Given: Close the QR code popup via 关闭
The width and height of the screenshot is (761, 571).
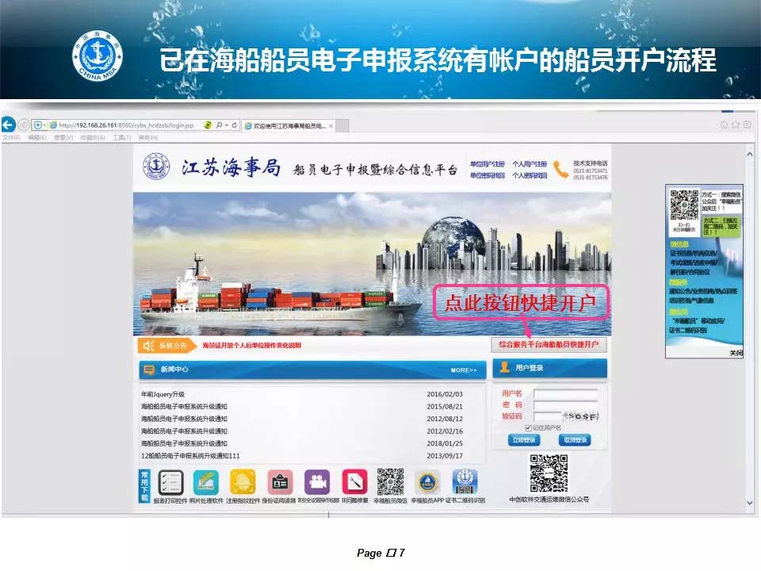Looking at the screenshot, I should tap(736, 353).
